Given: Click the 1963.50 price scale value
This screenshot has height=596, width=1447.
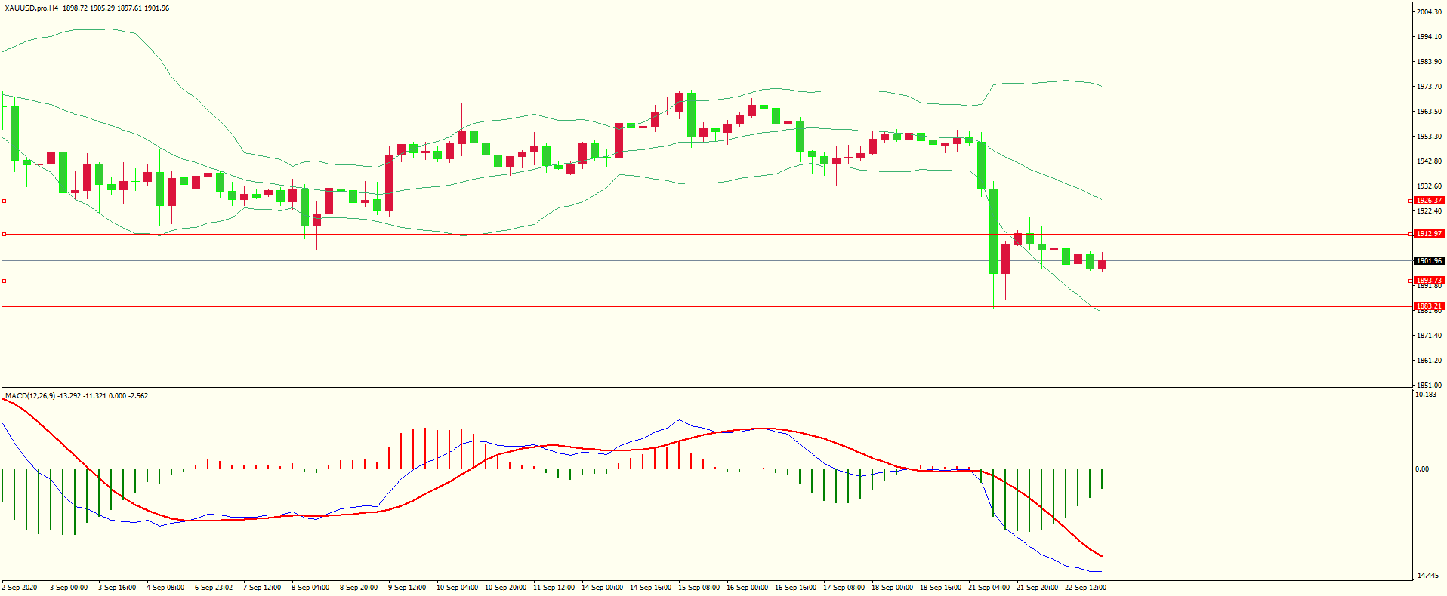Looking at the screenshot, I should (1430, 111).
